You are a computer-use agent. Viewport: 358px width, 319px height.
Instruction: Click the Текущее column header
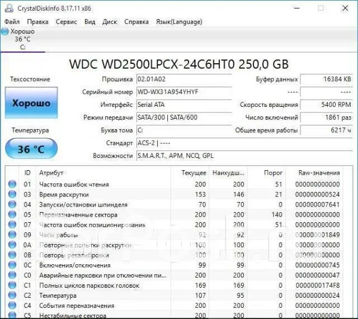pos(190,173)
